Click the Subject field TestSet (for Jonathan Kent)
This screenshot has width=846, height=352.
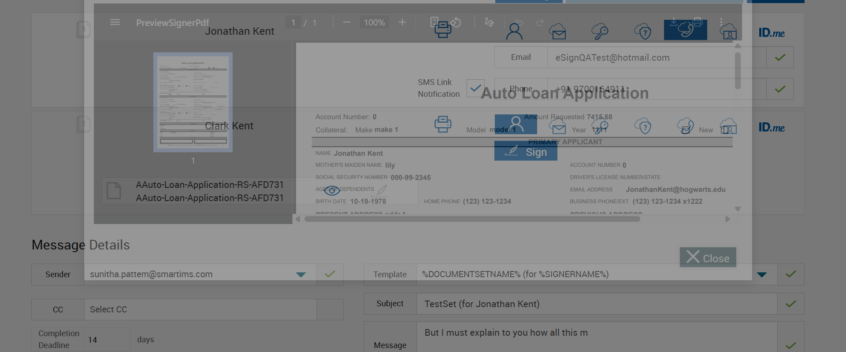pos(597,304)
